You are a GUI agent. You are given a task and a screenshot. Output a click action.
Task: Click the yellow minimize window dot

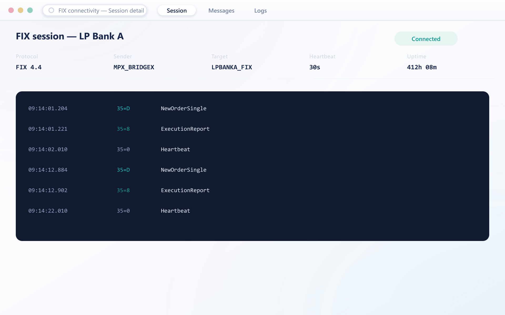click(x=21, y=10)
